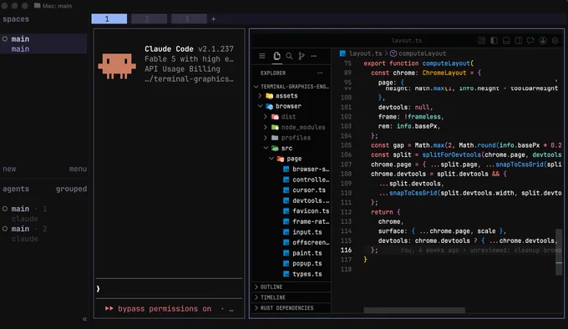This screenshot has width=568, height=329.
Task: Click the Claude Code mascot logo
Action: (x=117, y=66)
